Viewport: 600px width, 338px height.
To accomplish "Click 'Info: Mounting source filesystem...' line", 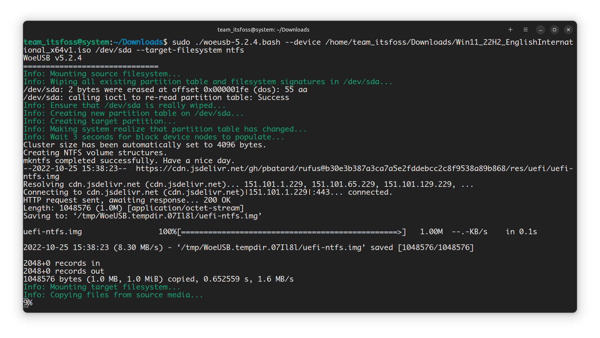I will tap(102, 74).
